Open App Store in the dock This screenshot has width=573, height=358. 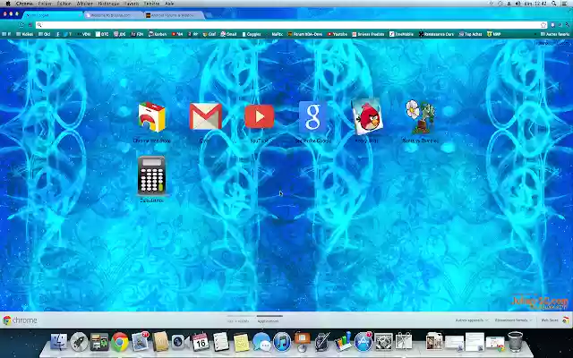tap(363, 342)
